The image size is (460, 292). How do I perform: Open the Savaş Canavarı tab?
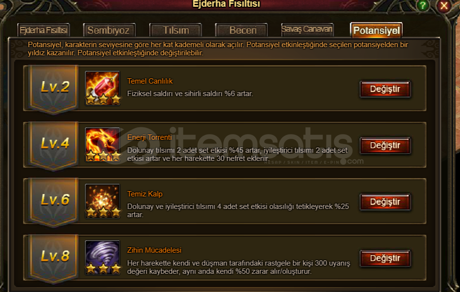pyautogui.click(x=307, y=29)
